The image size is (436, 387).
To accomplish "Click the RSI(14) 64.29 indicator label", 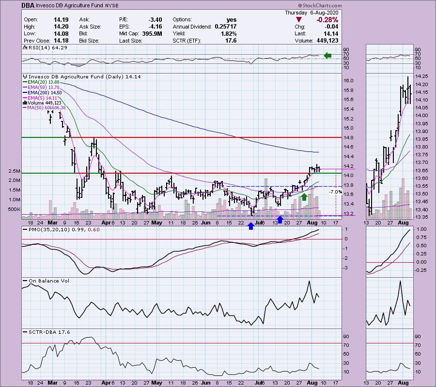I will tap(47, 48).
